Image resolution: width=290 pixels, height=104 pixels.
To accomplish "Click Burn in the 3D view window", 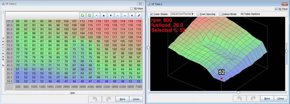I will point(267,99).
